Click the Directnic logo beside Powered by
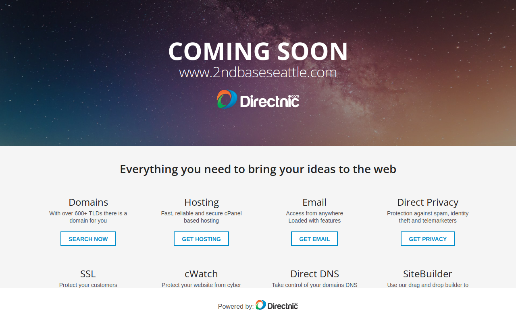The image size is (516, 322). coord(277,305)
